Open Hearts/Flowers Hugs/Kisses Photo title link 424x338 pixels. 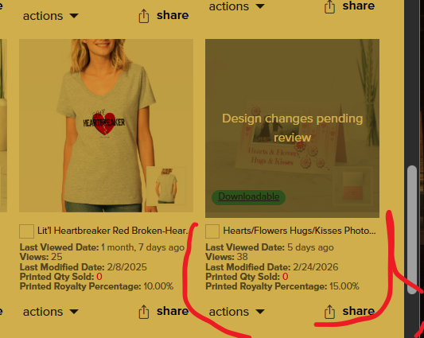pyautogui.click(x=299, y=231)
